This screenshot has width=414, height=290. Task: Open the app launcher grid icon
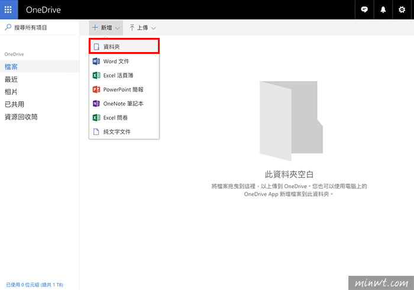pos(8,10)
